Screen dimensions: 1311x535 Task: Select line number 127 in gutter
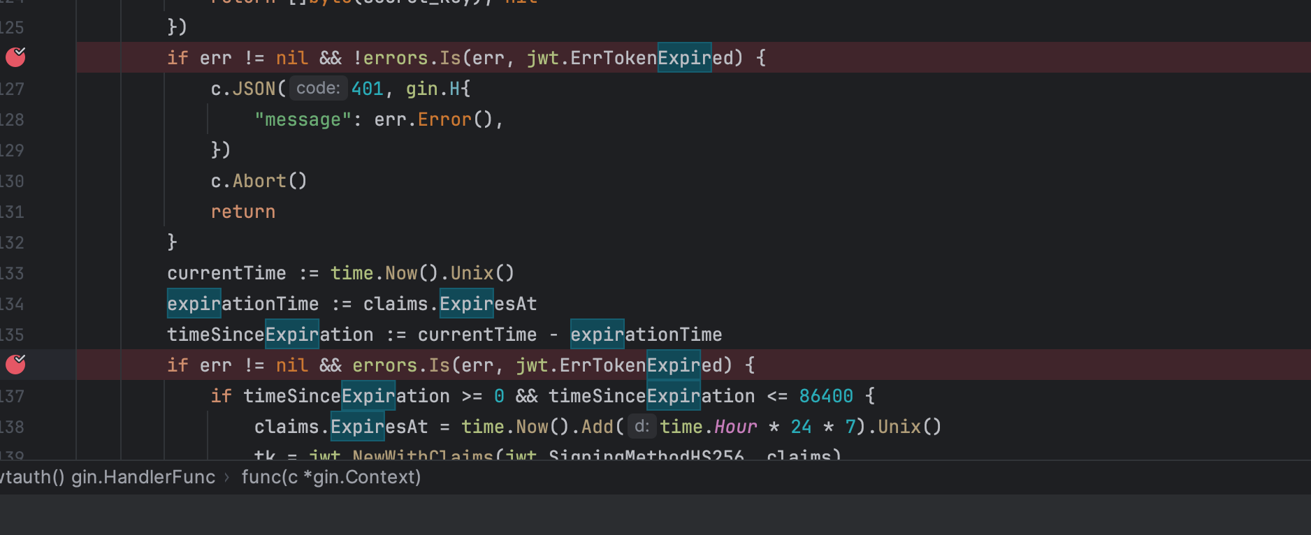pyautogui.click(x=12, y=89)
